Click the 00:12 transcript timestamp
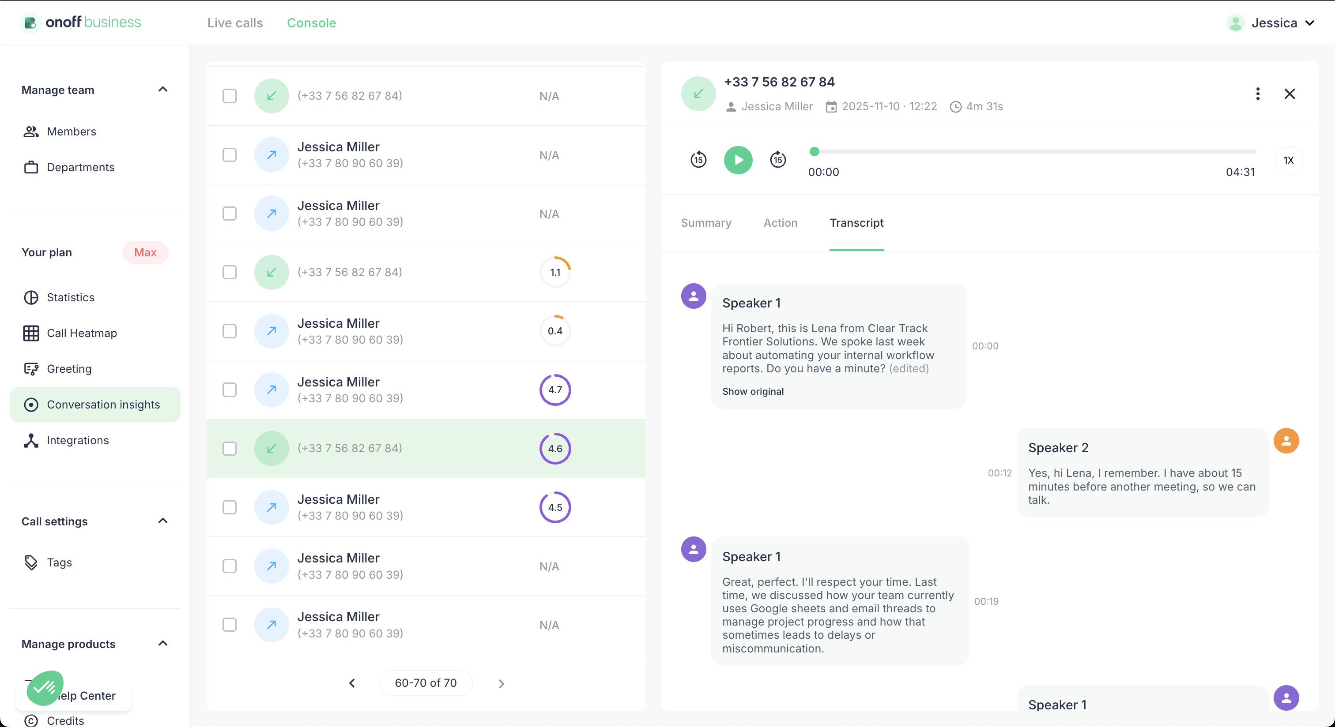The width and height of the screenshot is (1335, 727). [999, 473]
